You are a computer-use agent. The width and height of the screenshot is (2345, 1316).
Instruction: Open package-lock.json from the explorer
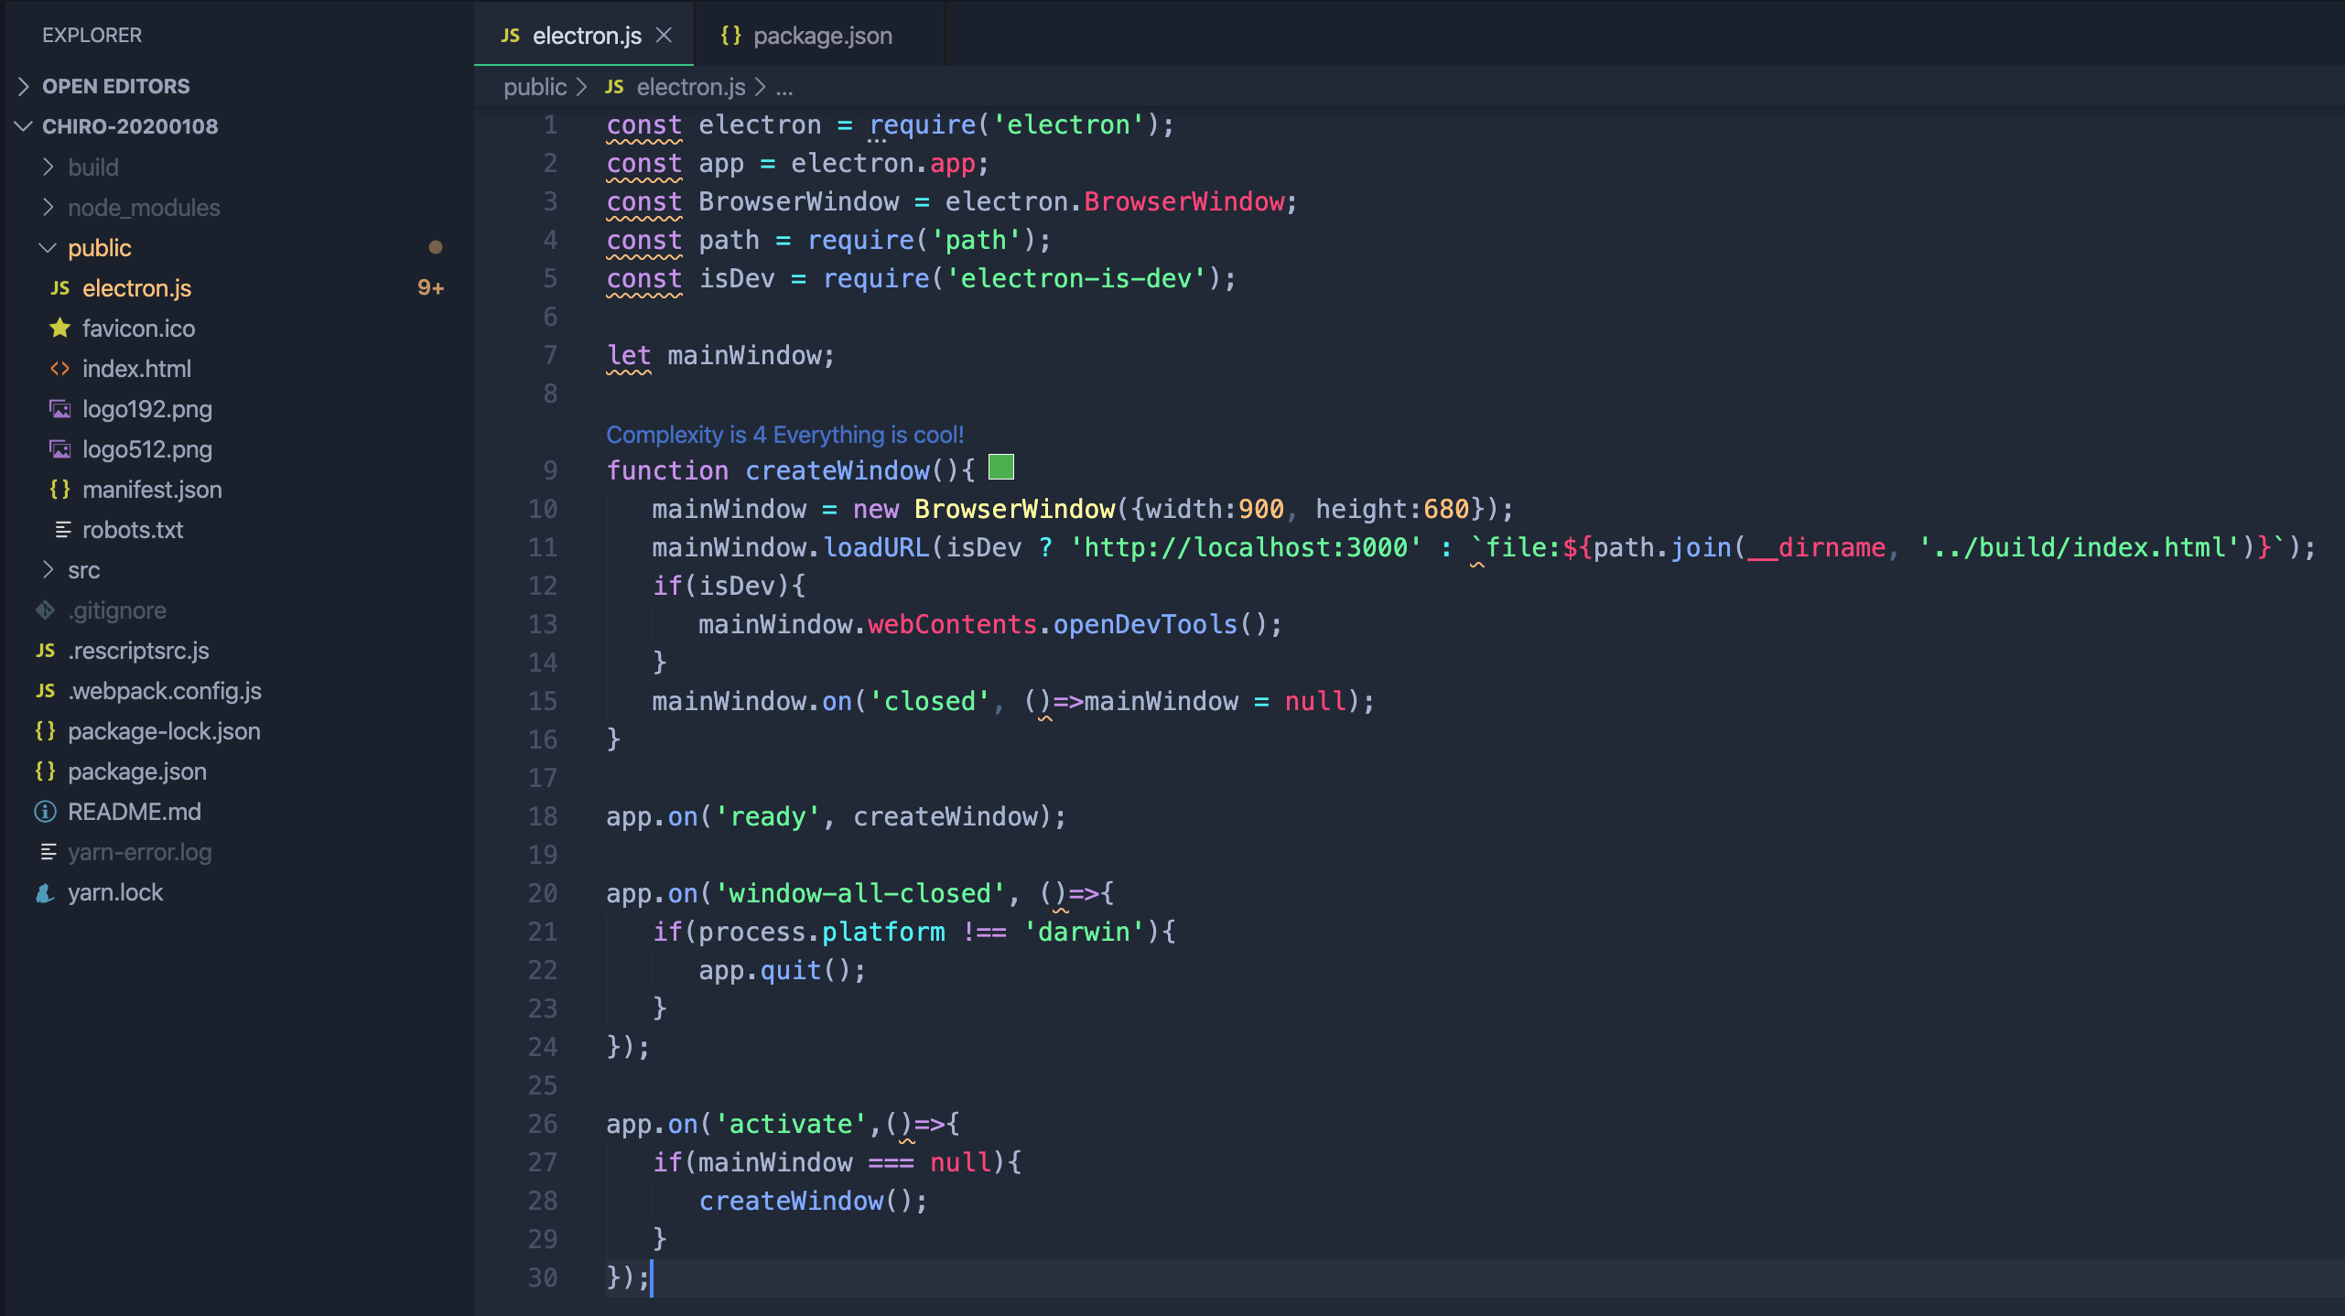[x=164, y=731]
